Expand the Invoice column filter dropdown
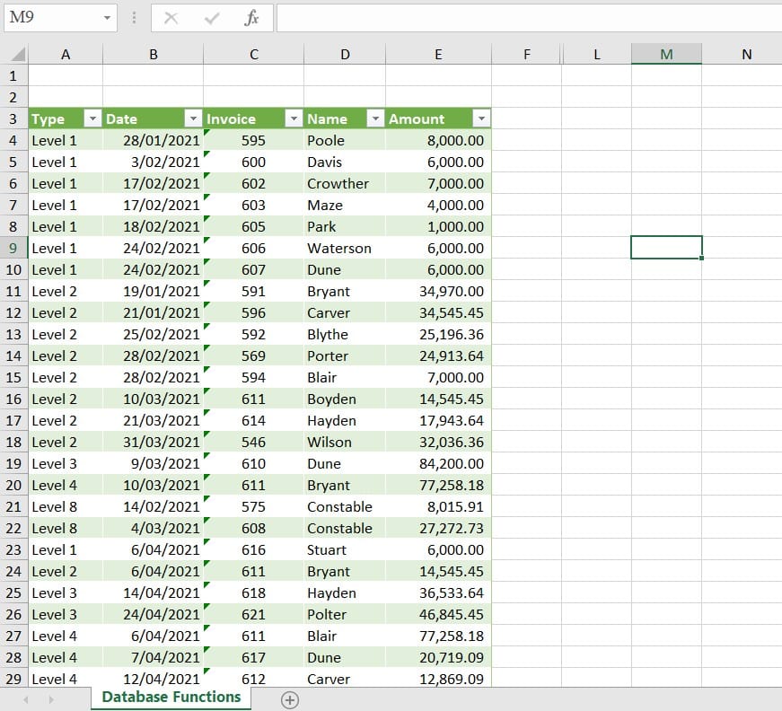The image size is (782, 711). click(293, 118)
